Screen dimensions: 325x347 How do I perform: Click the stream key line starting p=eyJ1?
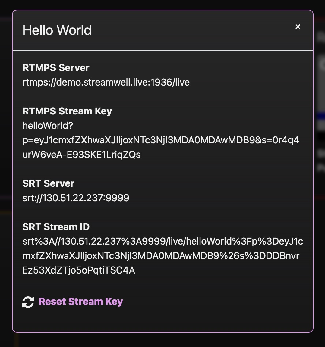click(x=161, y=140)
